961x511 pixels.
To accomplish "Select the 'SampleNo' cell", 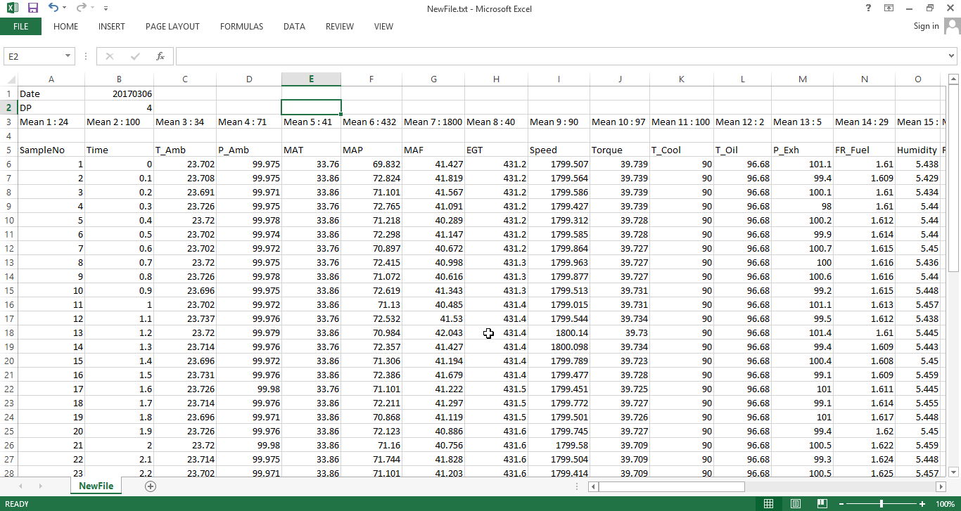I will click(x=51, y=150).
